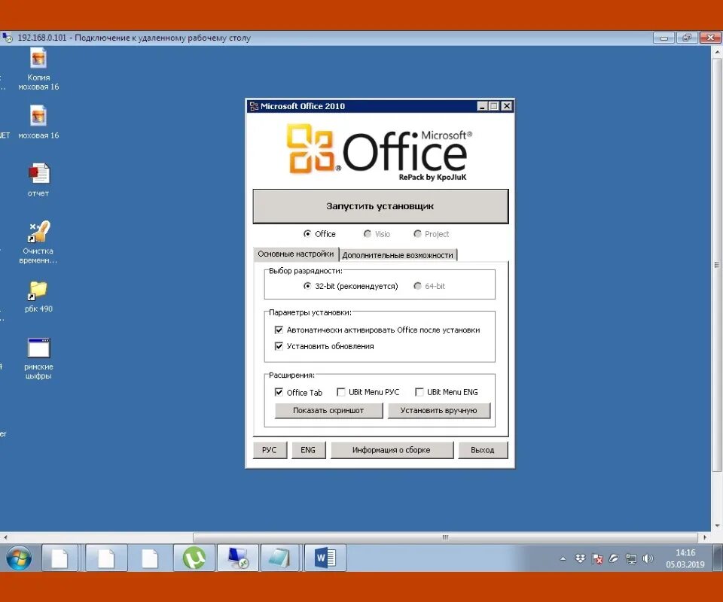Select the Office radio button
The width and height of the screenshot is (723, 602).
tap(307, 234)
